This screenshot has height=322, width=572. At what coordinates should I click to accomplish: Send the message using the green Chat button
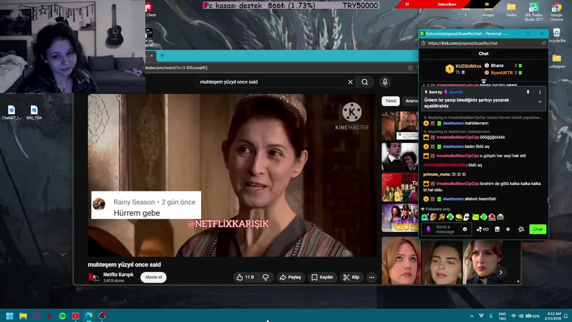click(538, 229)
